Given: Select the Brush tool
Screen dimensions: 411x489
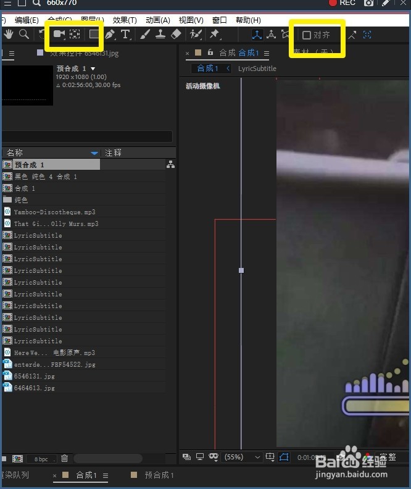Looking at the screenshot, I should 145,34.
